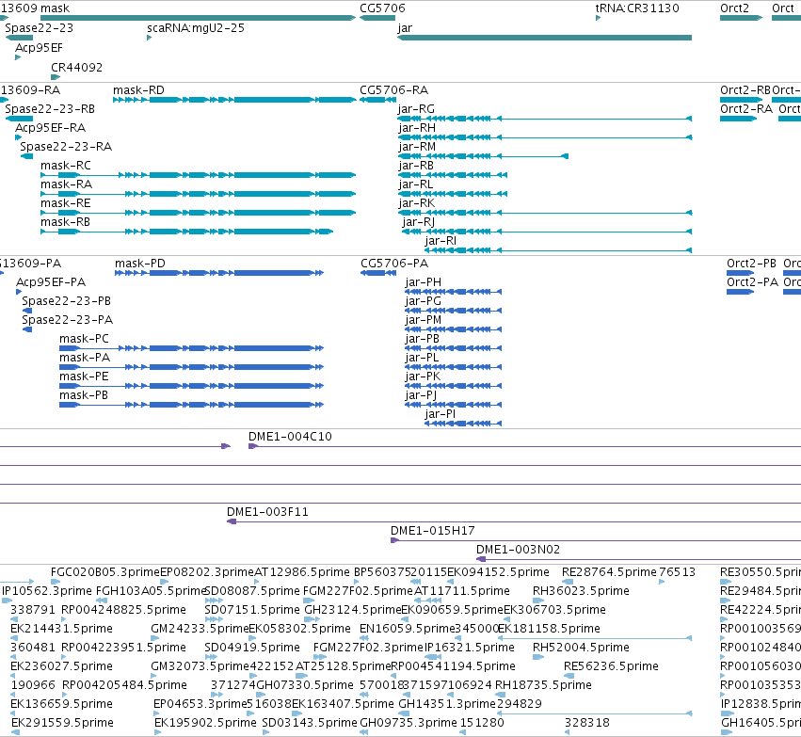Click the CG5706-PA protein feature

point(378,273)
